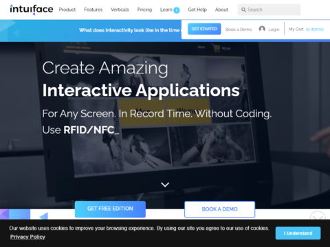Click the round chat widget icon
This screenshot has width=330, height=247.
point(318,216)
